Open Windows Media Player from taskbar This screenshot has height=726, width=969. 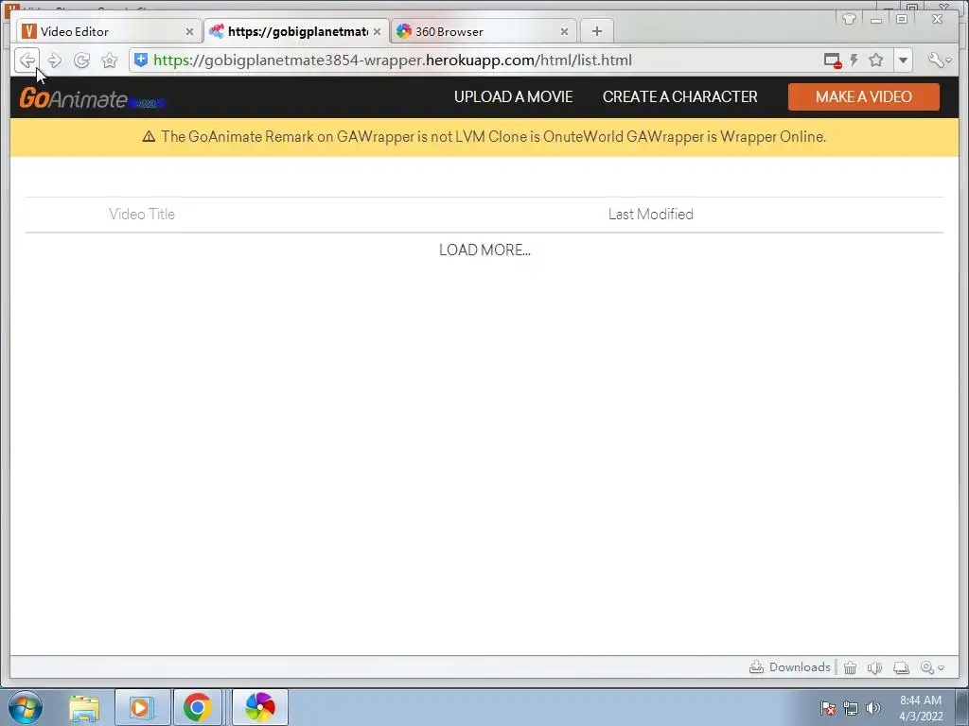[142, 708]
